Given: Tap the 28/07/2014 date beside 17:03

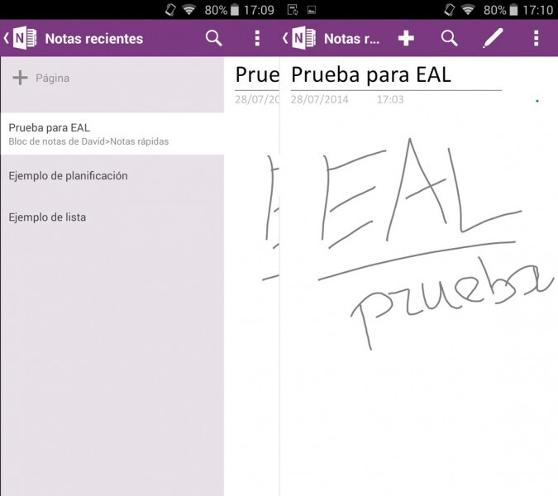Looking at the screenshot, I should tap(319, 100).
